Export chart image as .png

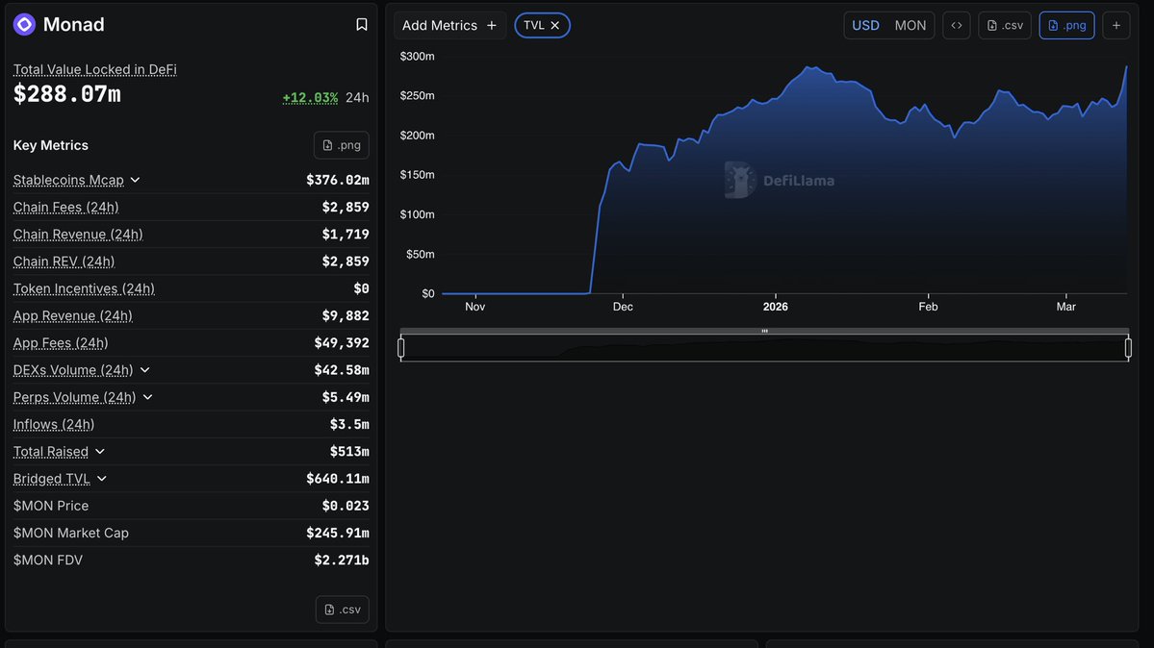click(1066, 25)
